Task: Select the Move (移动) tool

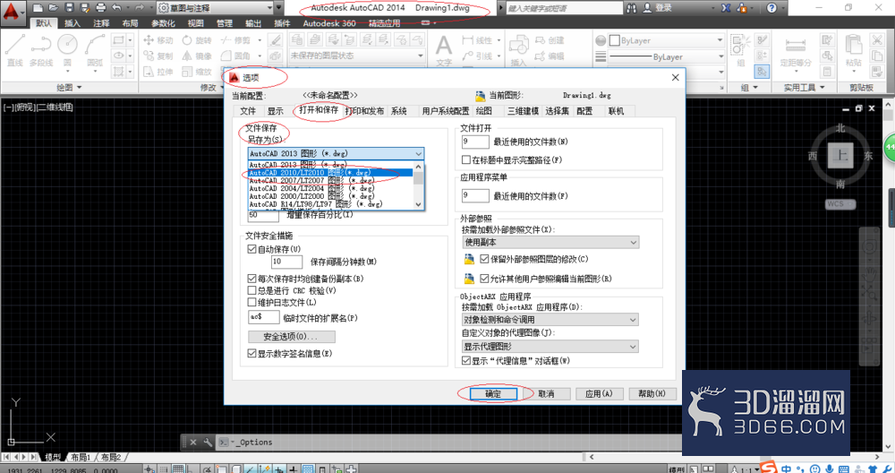Action: pos(158,40)
